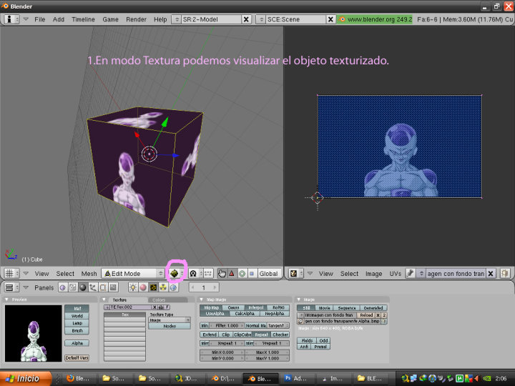Image resolution: width=515 pixels, height=386 pixels.
Task: Adjust the MaxX 1.000 value field
Action: (268, 352)
